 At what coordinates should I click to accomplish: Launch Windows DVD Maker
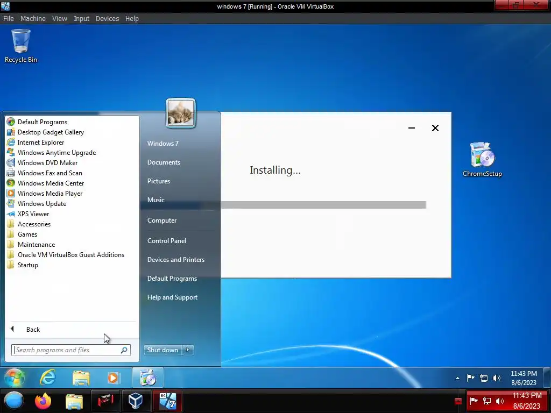(x=47, y=162)
